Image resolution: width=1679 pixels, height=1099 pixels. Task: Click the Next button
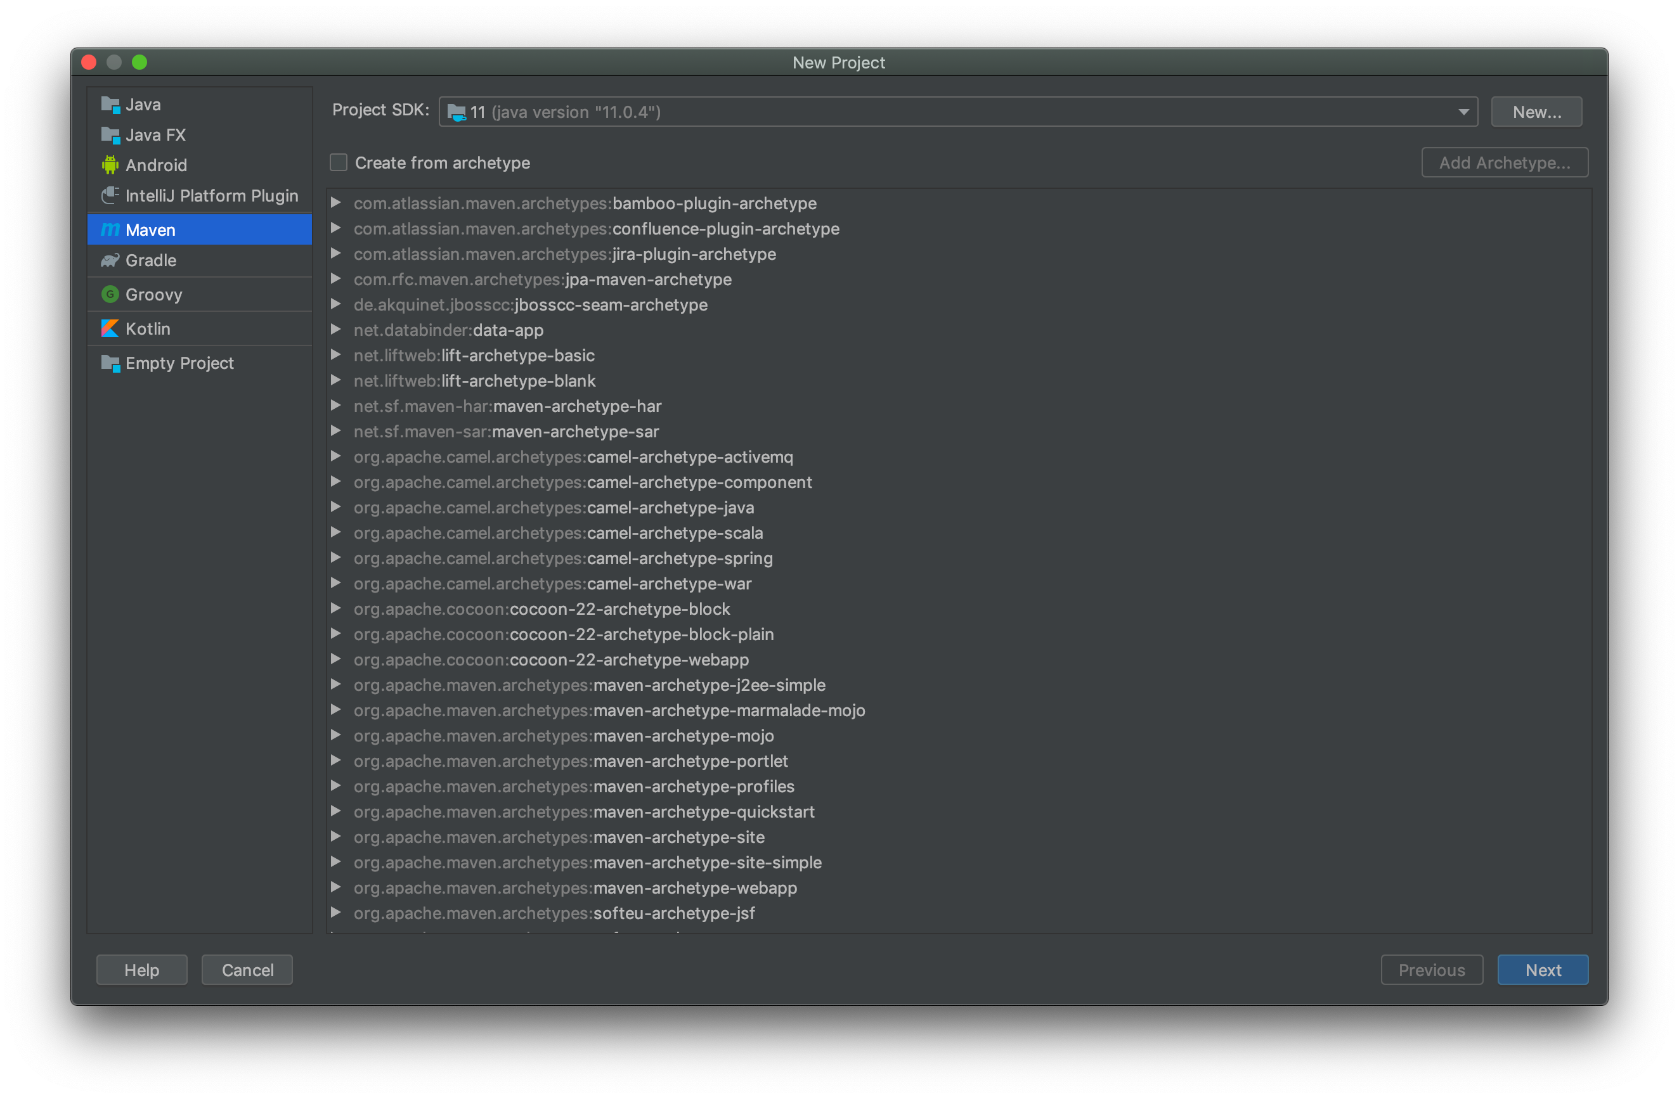click(x=1542, y=969)
